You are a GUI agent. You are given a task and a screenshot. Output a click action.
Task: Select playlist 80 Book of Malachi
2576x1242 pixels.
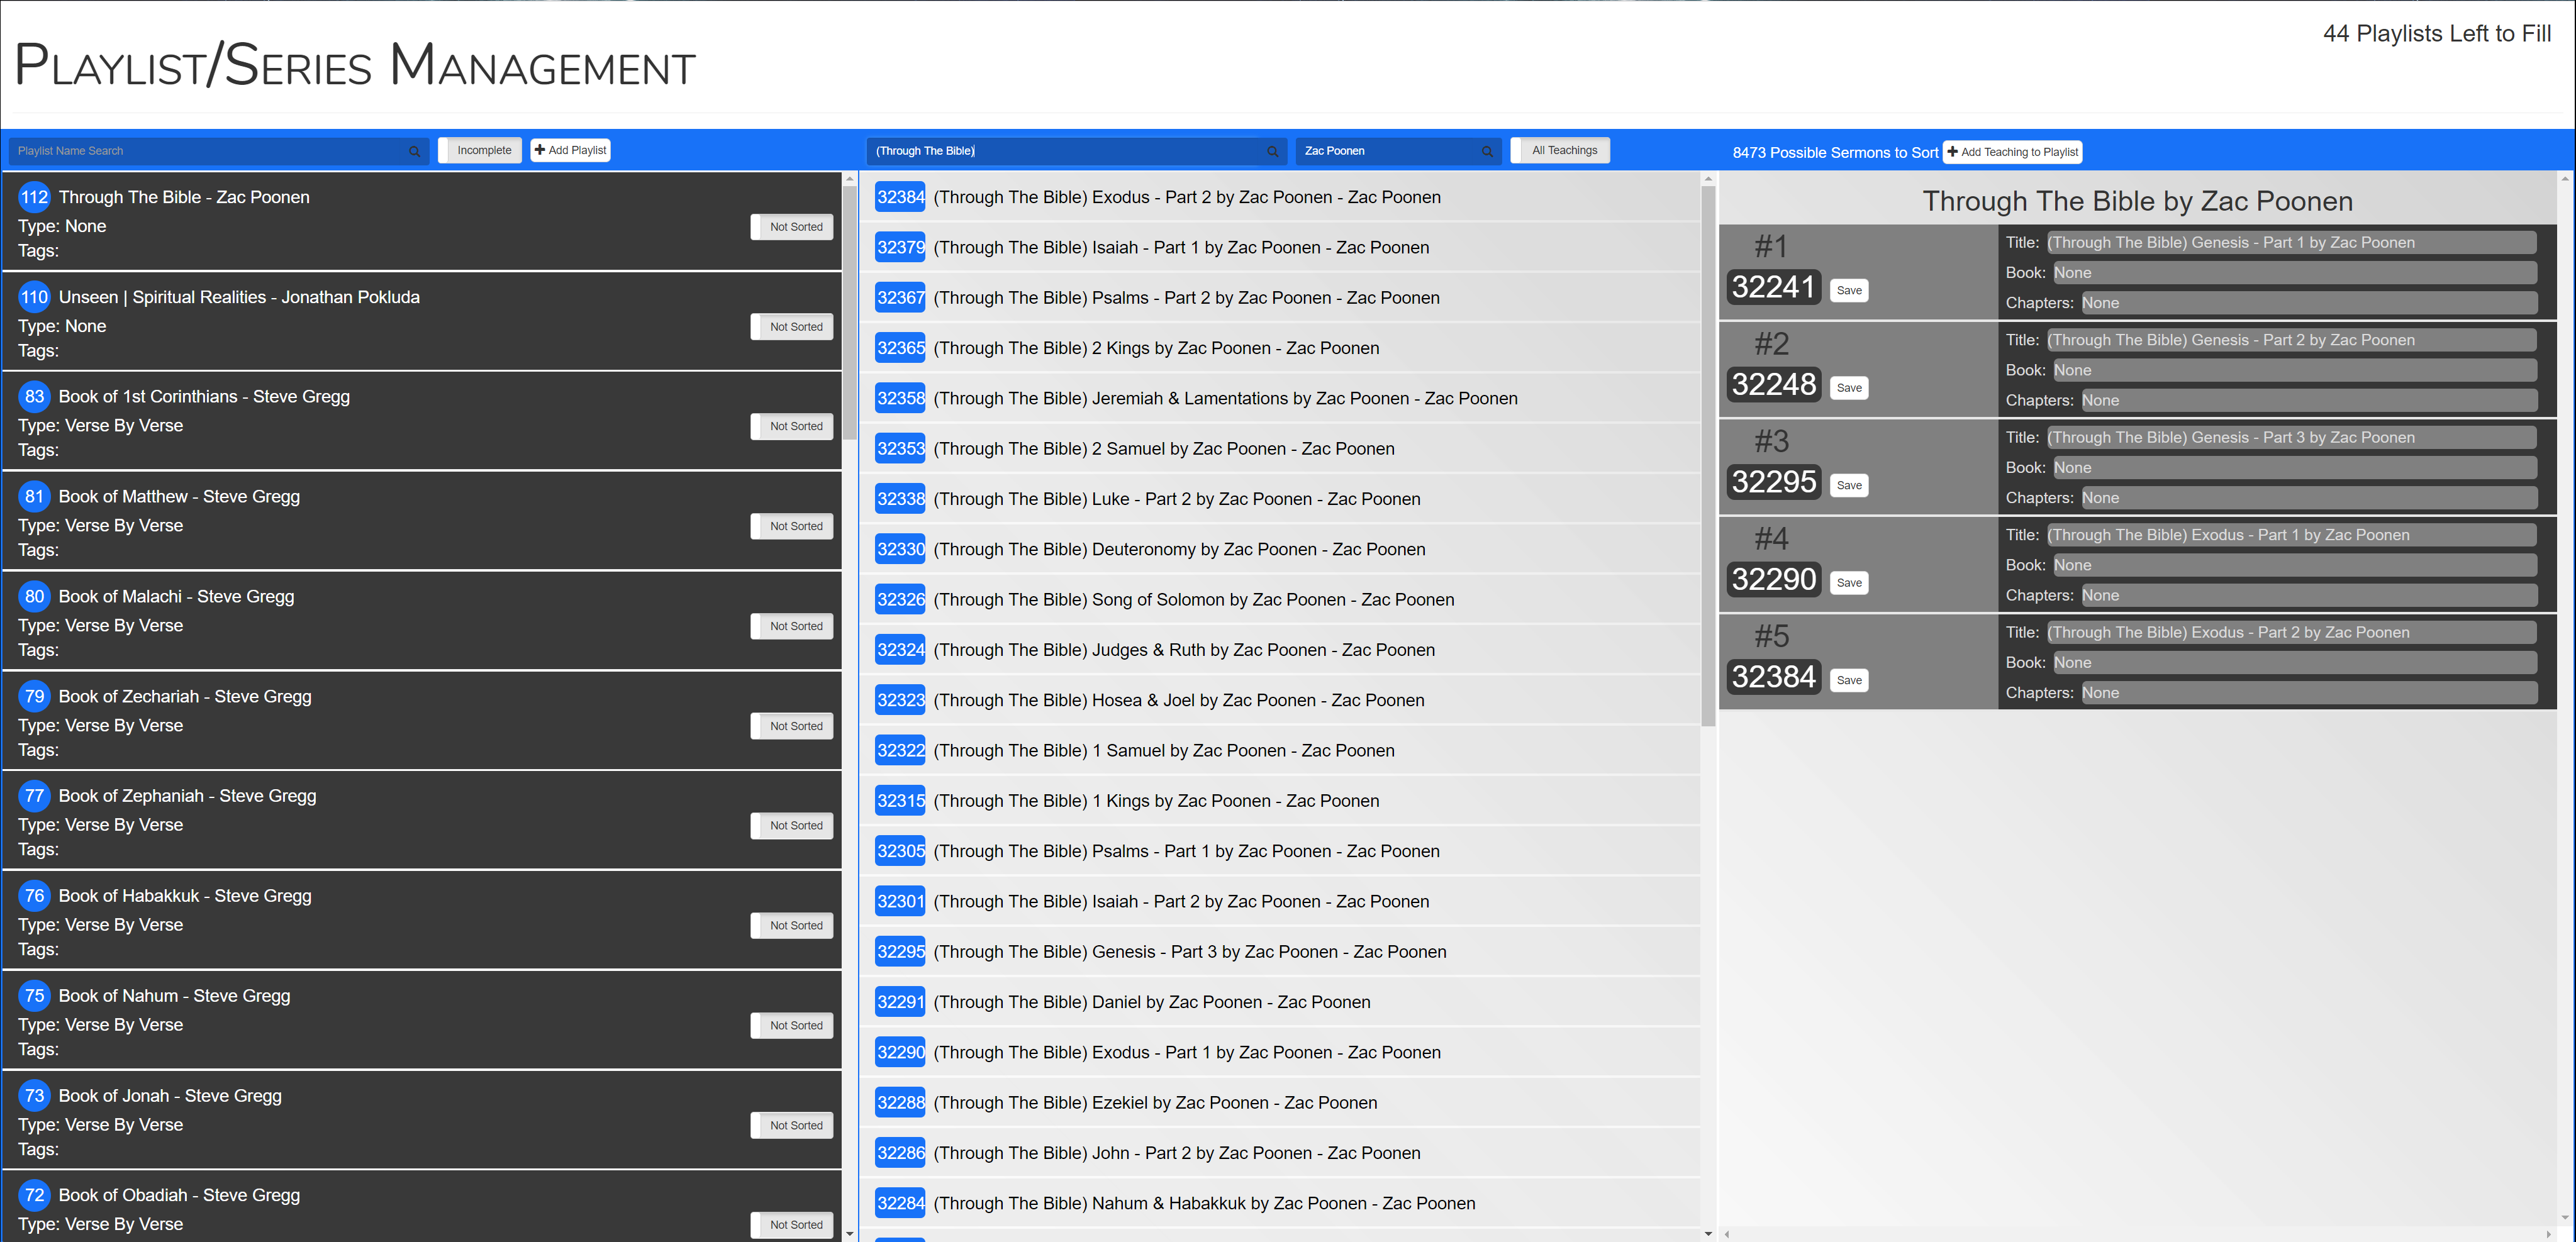click(421, 621)
